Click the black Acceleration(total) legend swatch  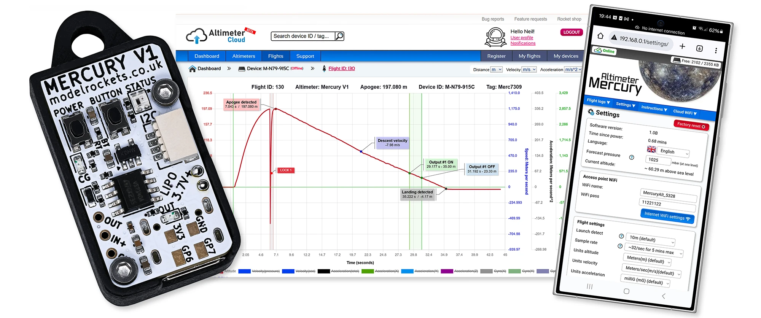point(324,271)
